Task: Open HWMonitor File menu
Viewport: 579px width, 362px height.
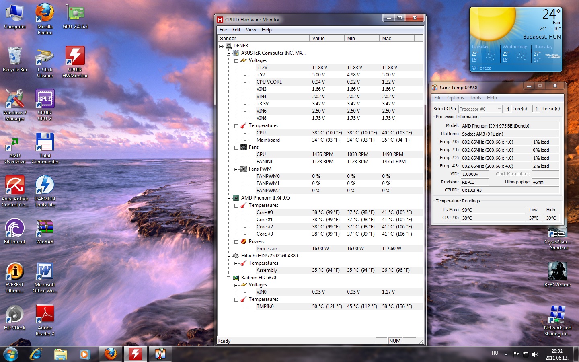Action: pos(223,30)
